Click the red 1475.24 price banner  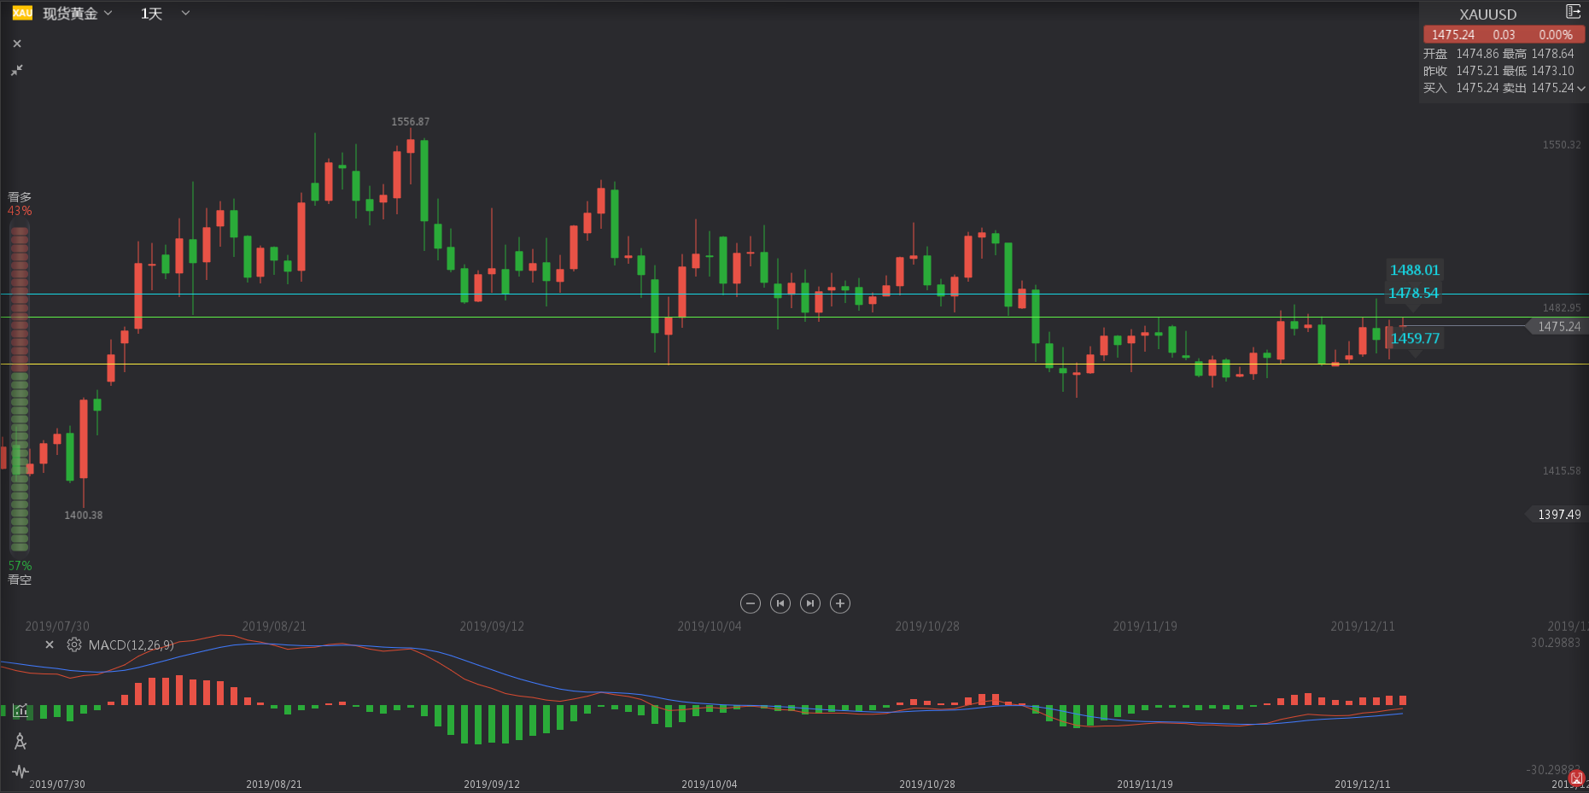pyautogui.click(x=1503, y=35)
